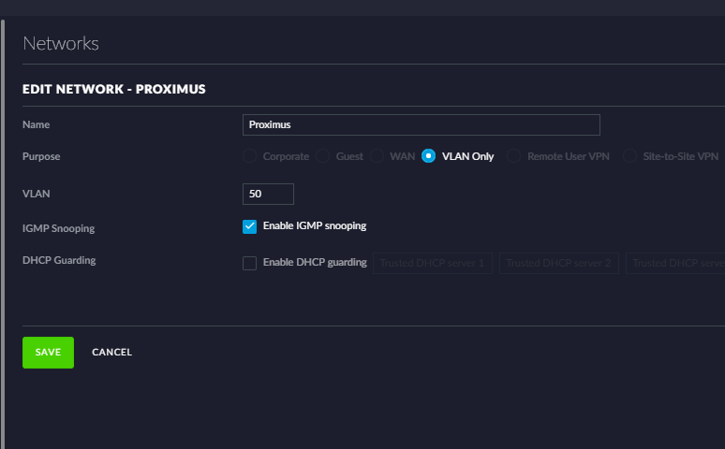Click the VLAN ID field showing 50

click(x=268, y=194)
